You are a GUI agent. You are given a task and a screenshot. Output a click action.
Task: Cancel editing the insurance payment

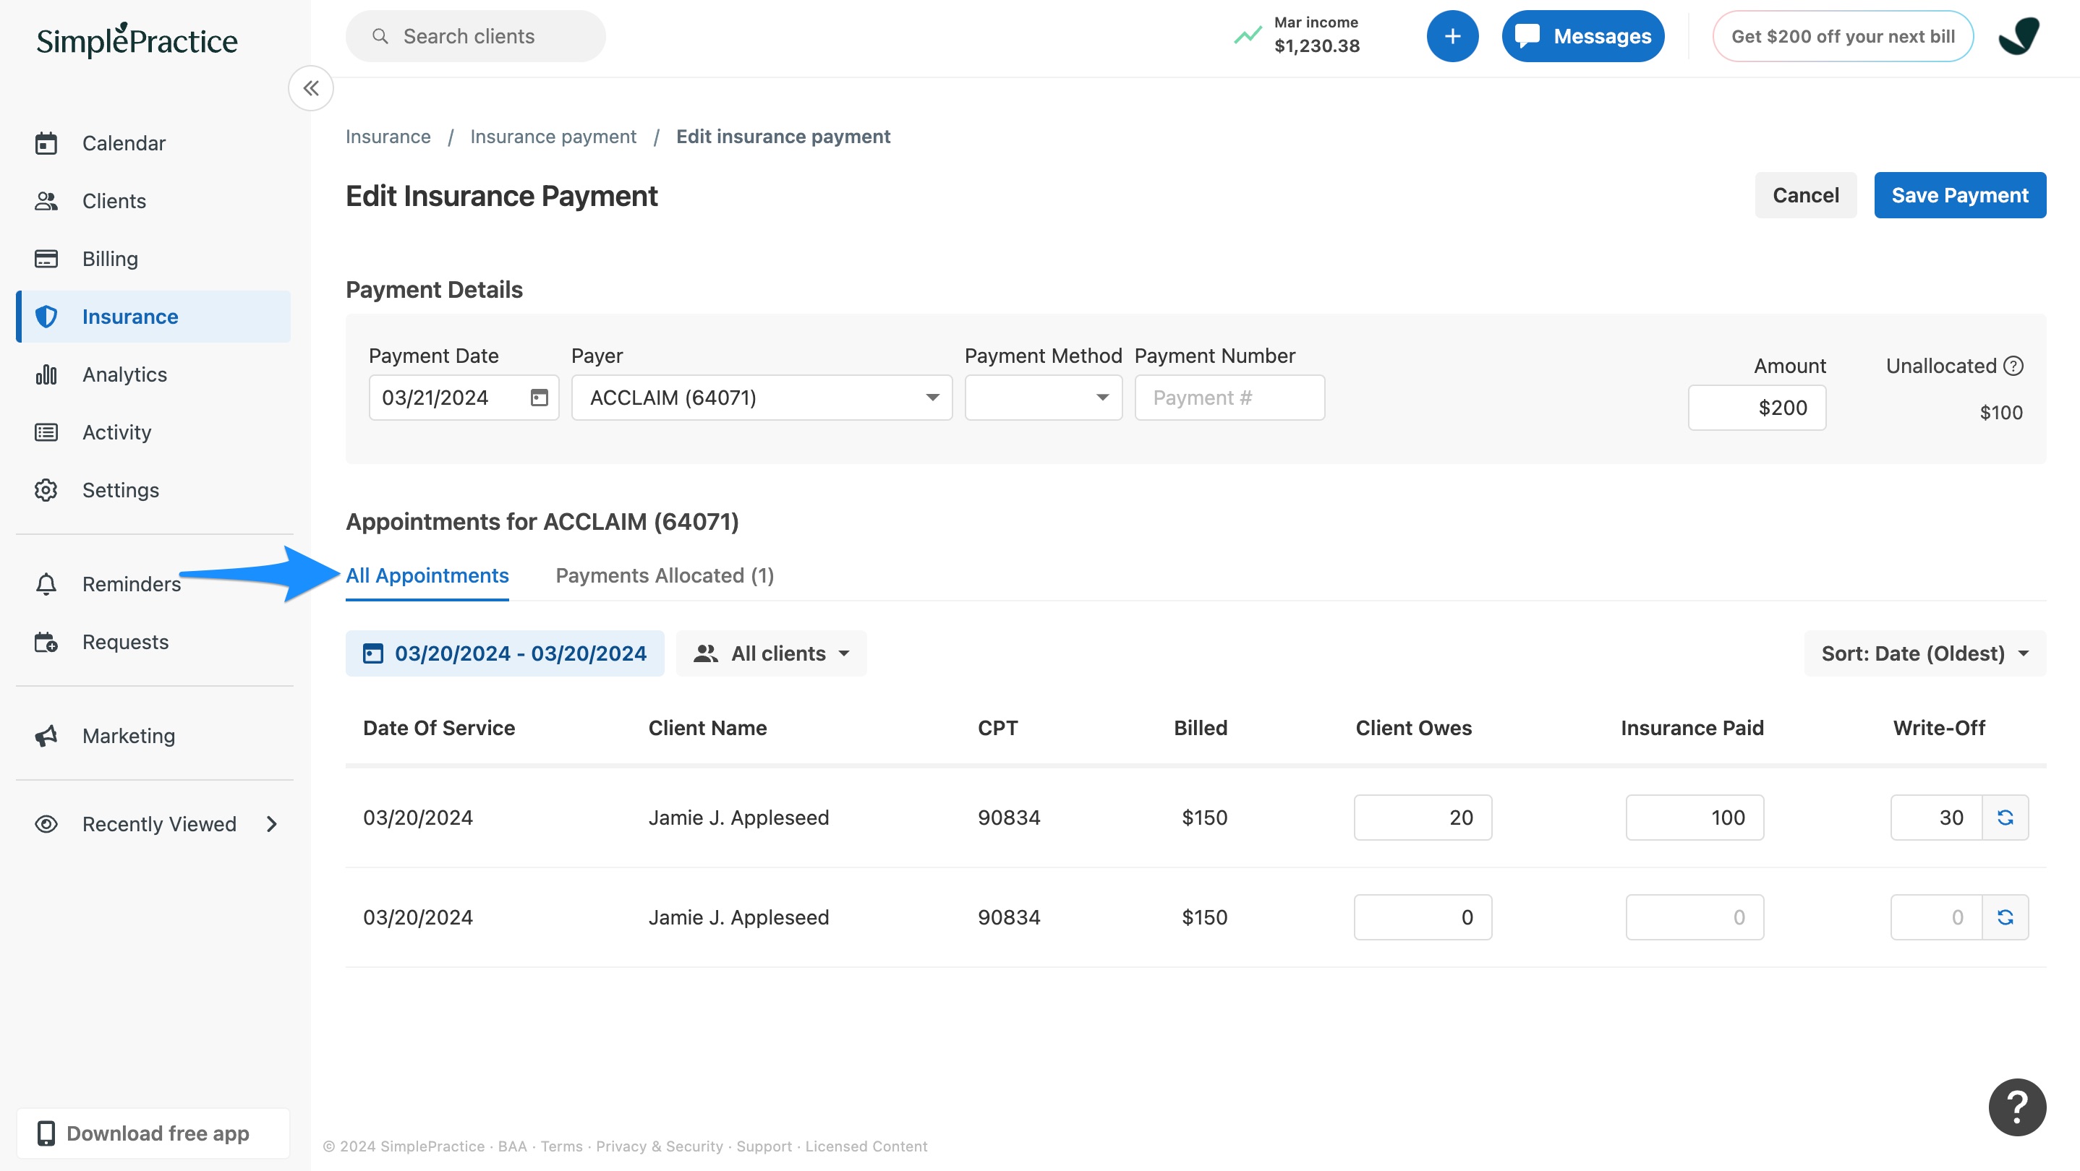[x=1805, y=195]
